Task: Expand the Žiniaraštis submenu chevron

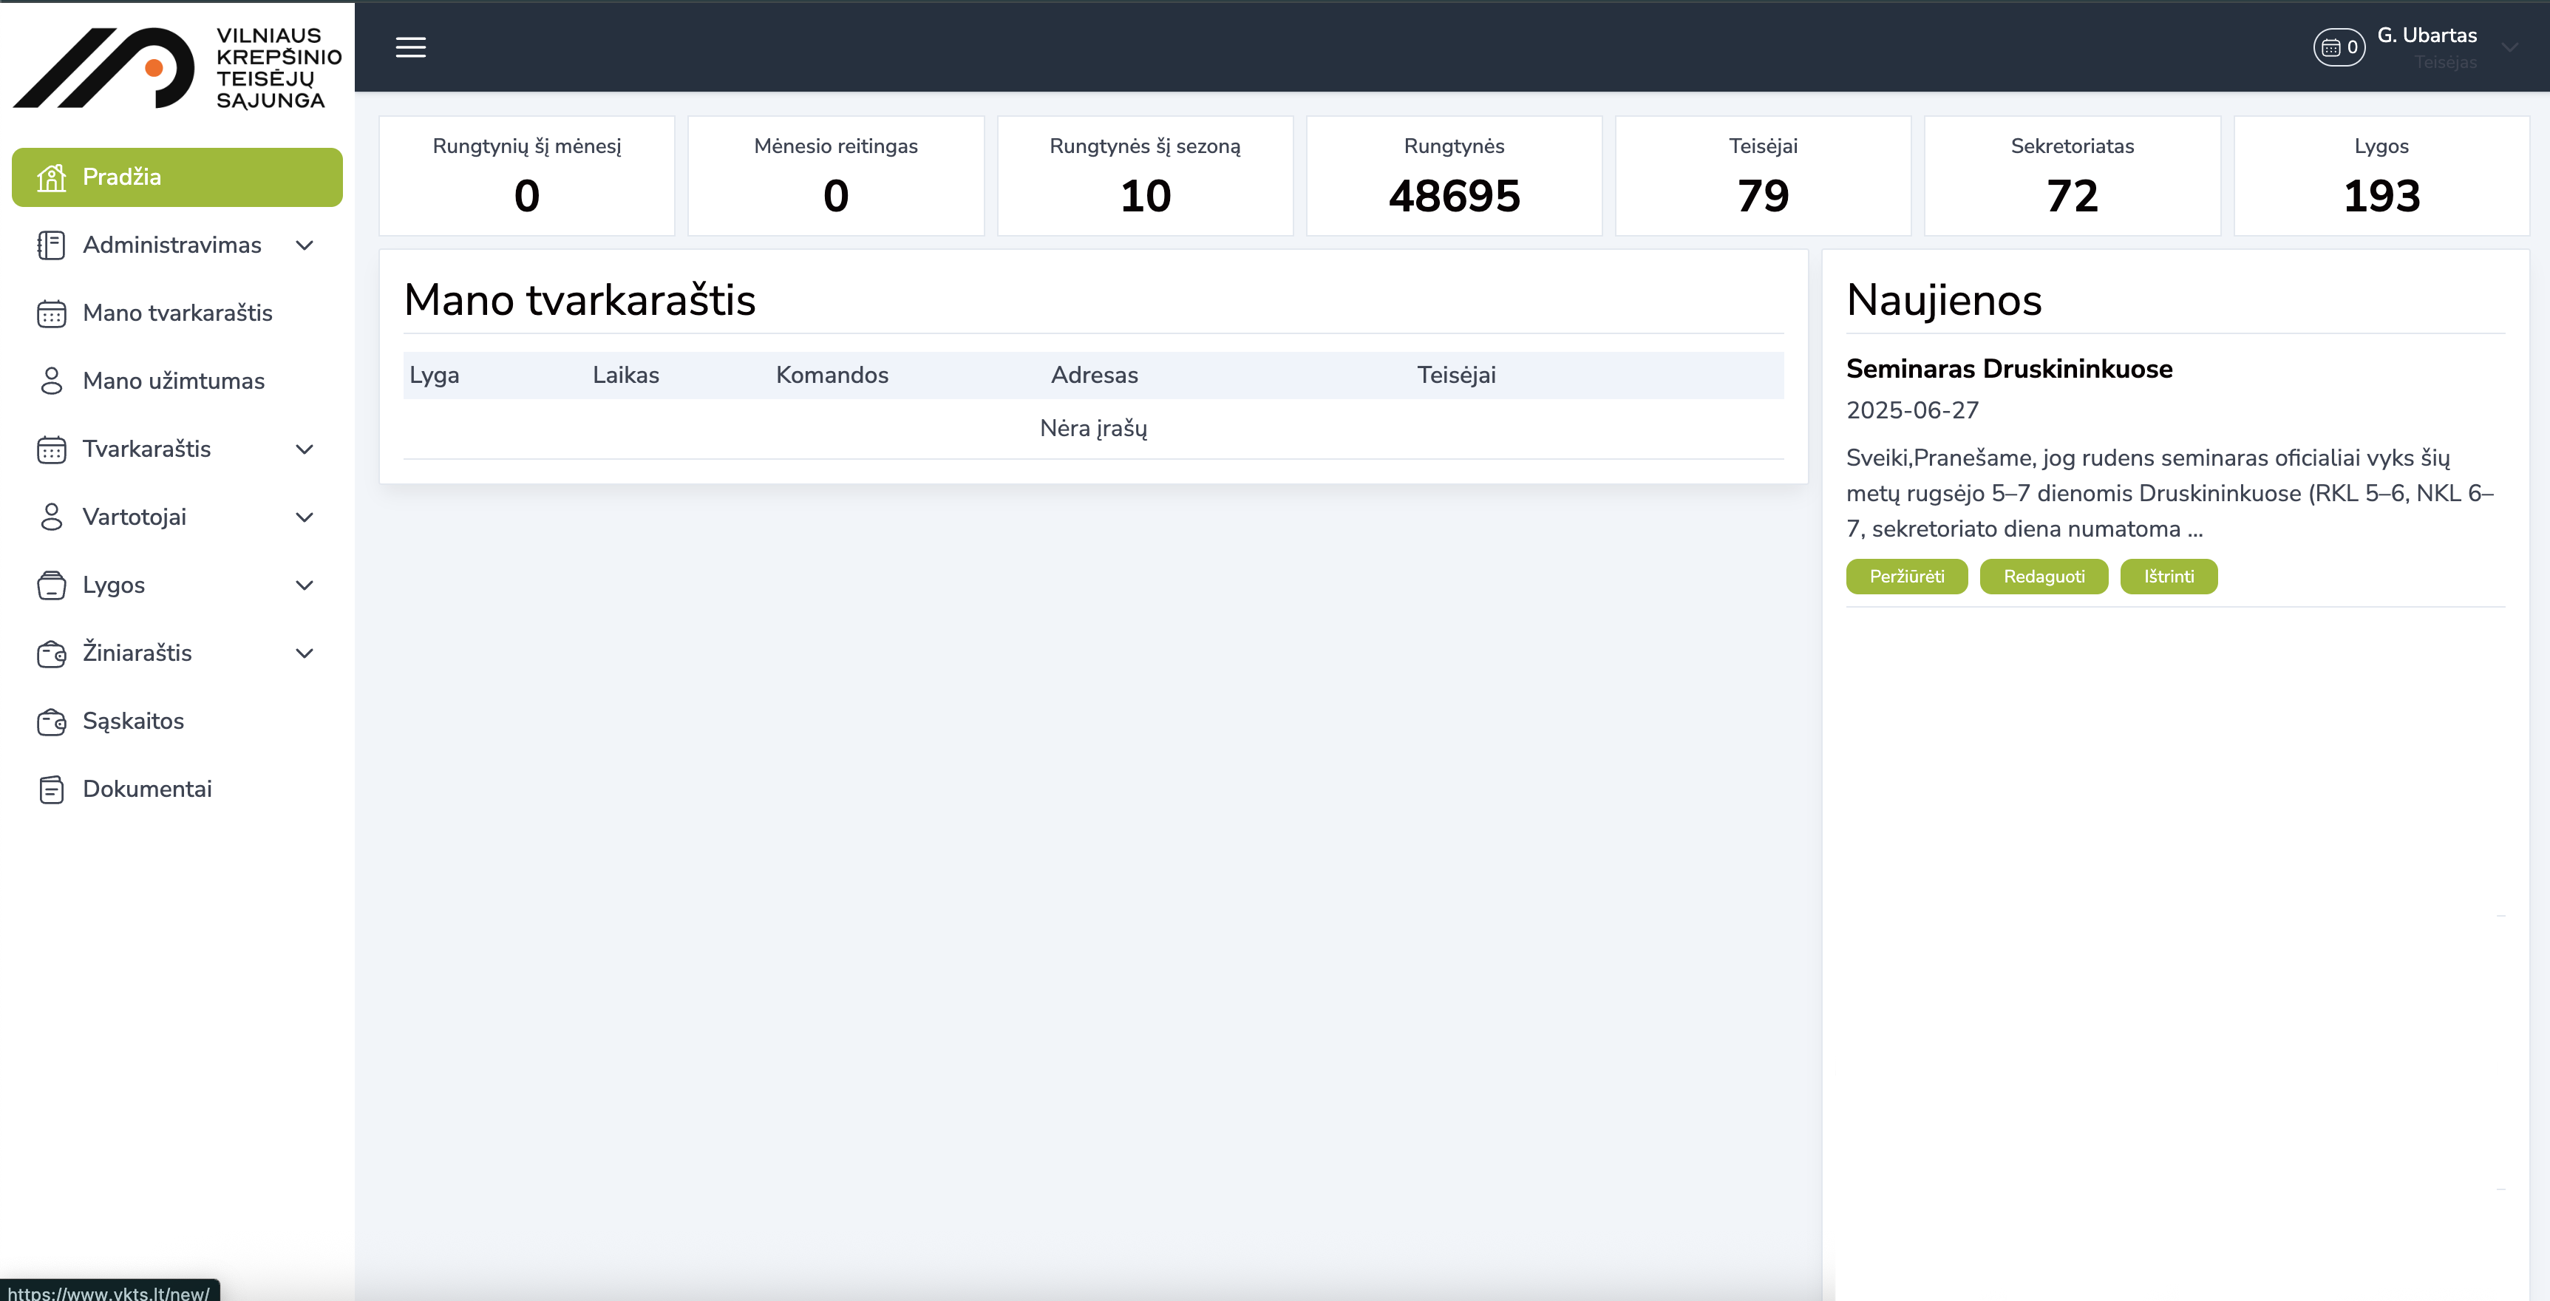Action: (305, 653)
